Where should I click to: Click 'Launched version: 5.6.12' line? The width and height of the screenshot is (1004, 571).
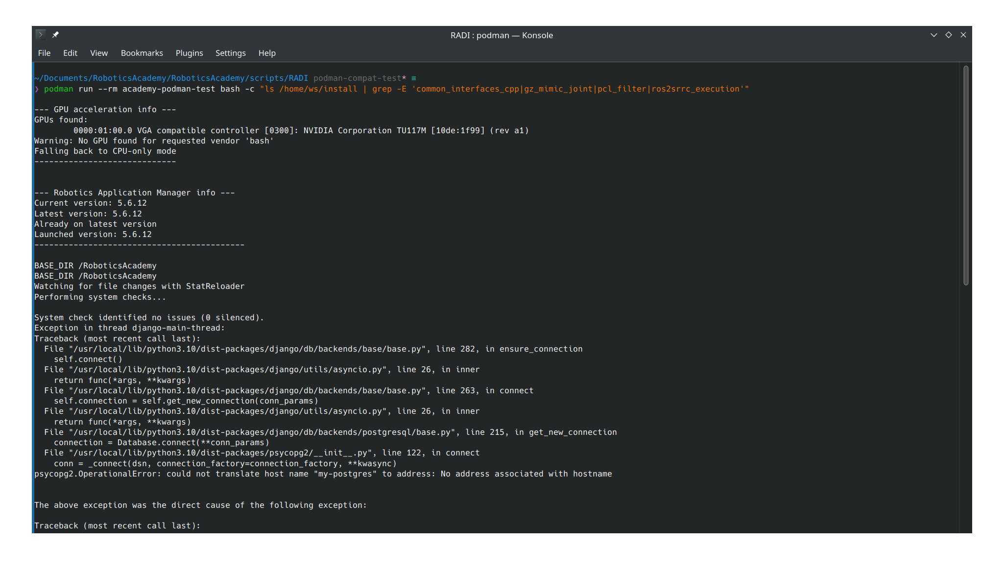(x=93, y=235)
